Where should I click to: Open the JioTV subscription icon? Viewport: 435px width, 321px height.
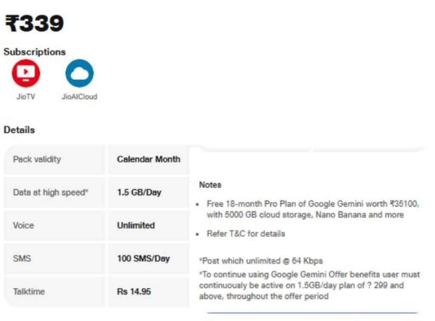25,73
